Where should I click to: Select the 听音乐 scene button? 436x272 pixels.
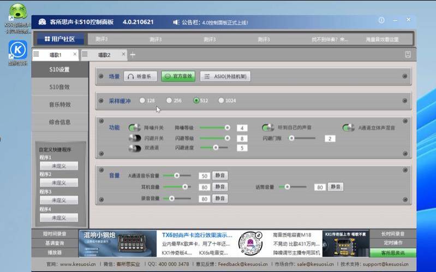(140, 76)
